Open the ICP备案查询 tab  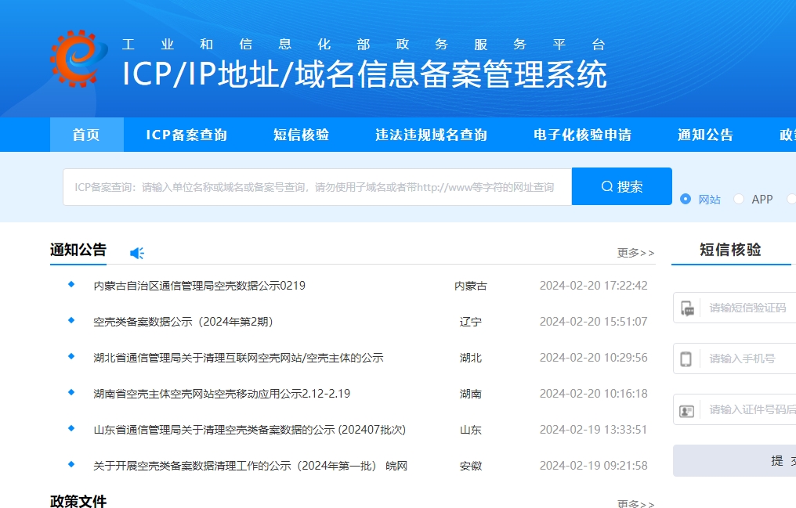click(188, 134)
